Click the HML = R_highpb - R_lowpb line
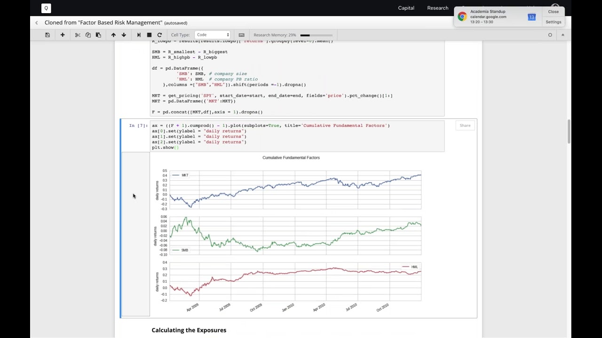The width and height of the screenshot is (602, 338). (x=184, y=57)
